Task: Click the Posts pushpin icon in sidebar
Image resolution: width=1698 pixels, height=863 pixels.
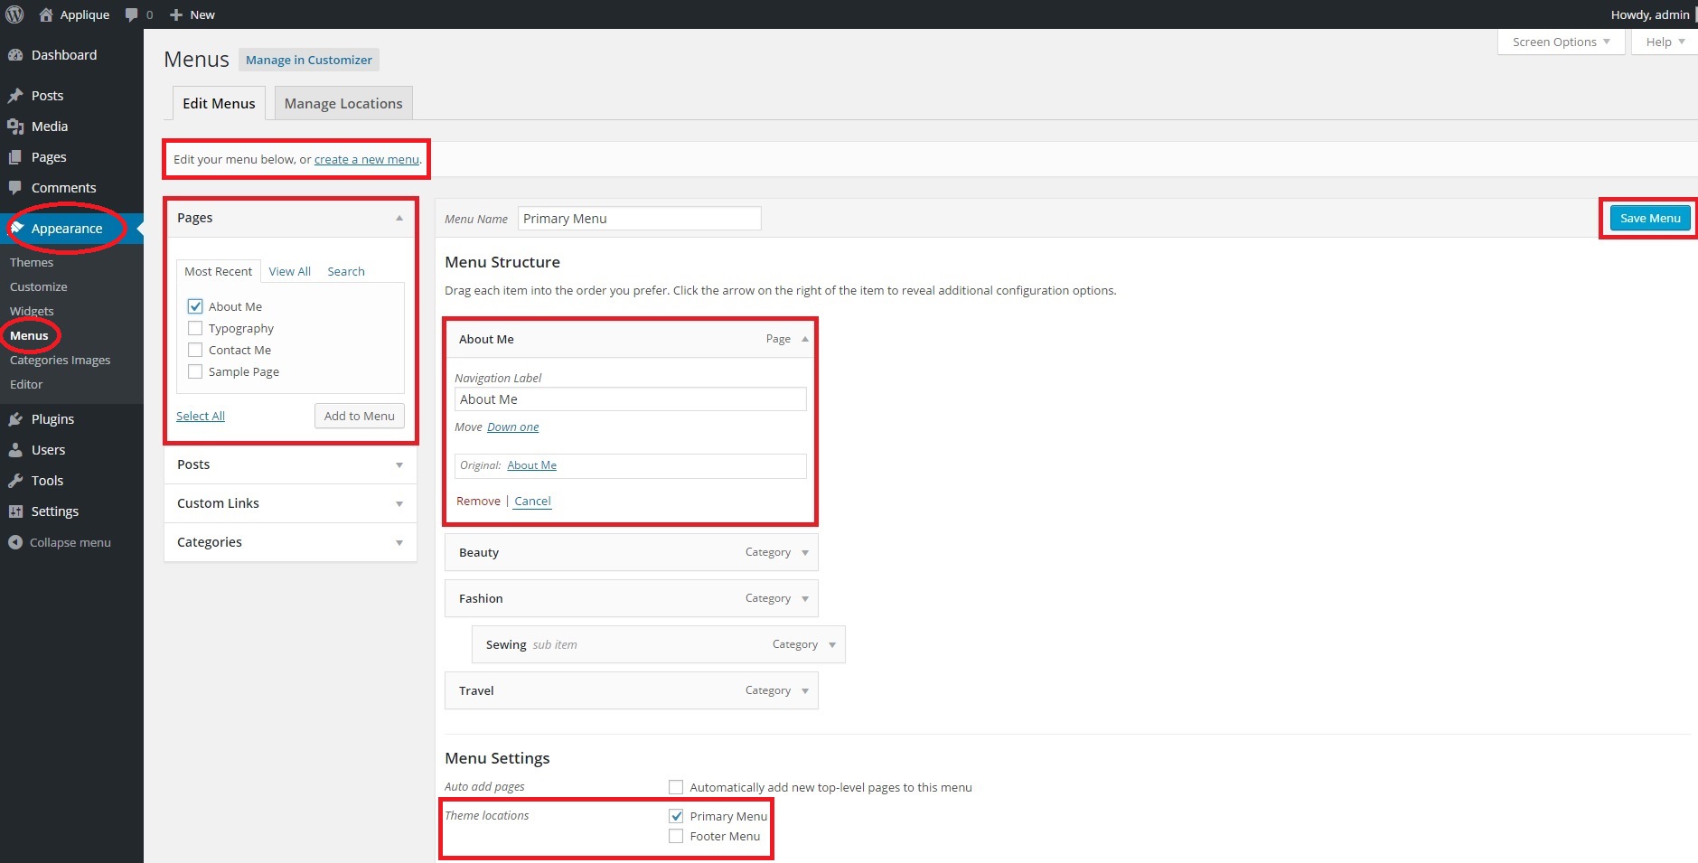Action: click(x=15, y=96)
